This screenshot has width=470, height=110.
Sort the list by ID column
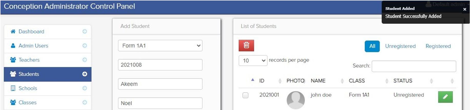262,81
